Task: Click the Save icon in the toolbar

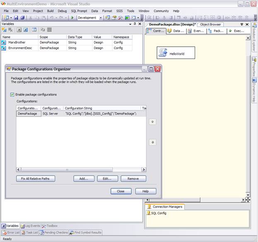Action: (x=16, y=18)
